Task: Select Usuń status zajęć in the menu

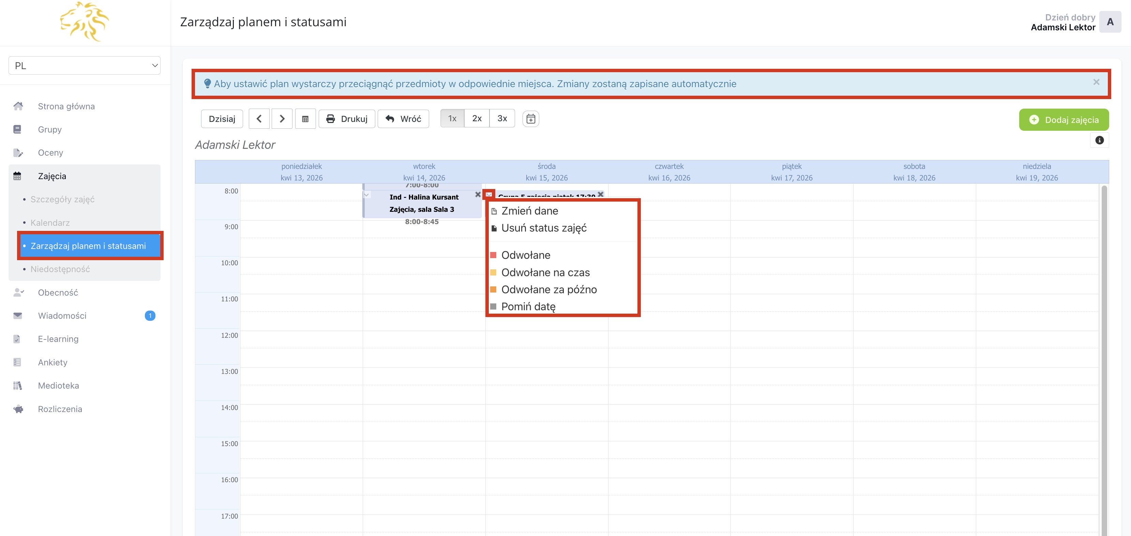Action: coord(544,228)
